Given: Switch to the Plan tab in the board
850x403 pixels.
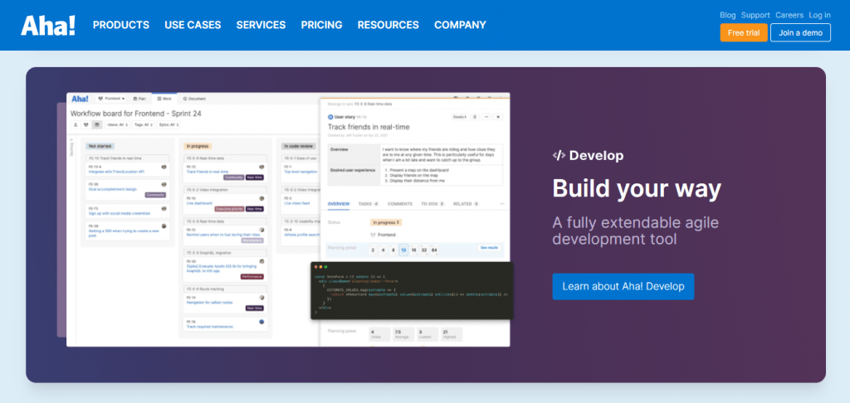Looking at the screenshot, I should 139,99.
